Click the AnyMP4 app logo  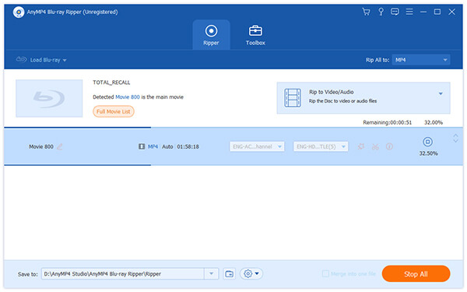point(19,12)
